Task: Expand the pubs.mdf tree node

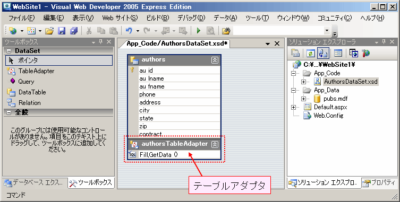Action: pyautogui.click(x=303, y=99)
